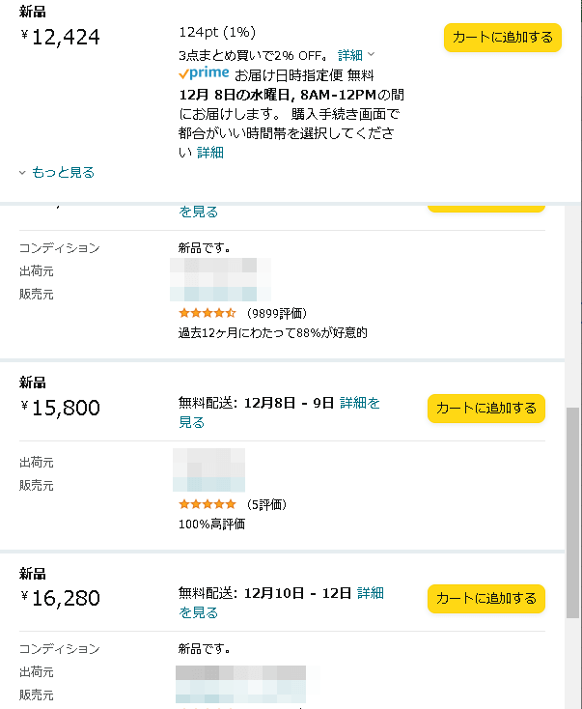
Task: Open 詳細 link for 3点まとめ買い discount
Action: [x=350, y=55]
